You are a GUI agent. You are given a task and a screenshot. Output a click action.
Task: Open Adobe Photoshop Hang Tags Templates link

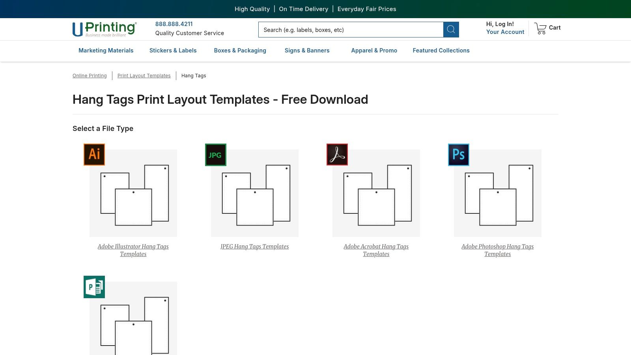pyautogui.click(x=498, y=250)
